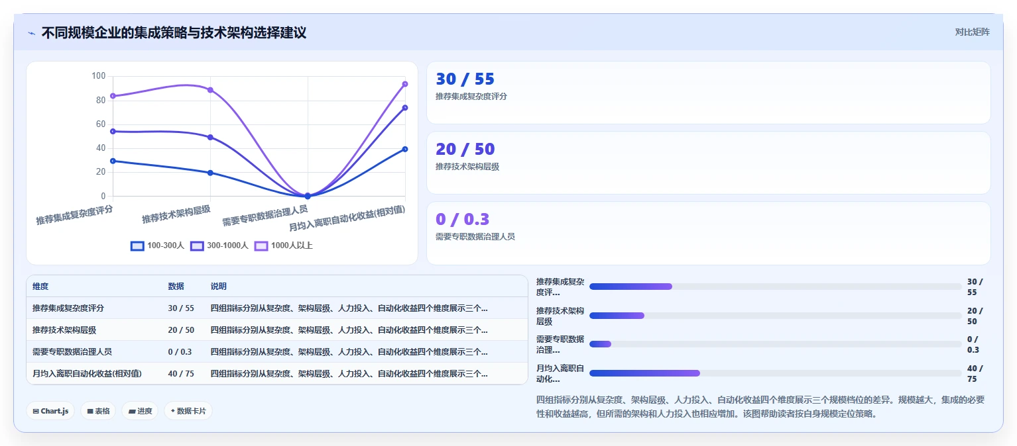
Task: Click the 推荐集成复杂度评分 progress bar
Action: (x=775, y=287)
